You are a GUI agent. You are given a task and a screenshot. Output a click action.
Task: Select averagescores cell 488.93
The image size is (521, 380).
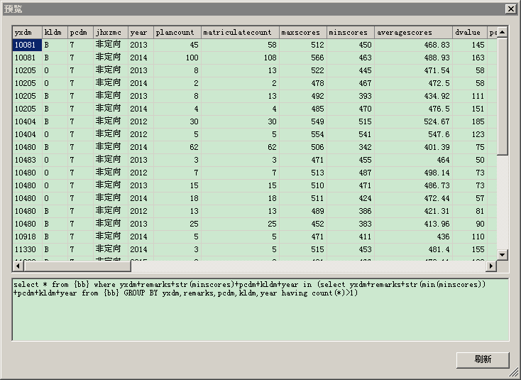413,58
